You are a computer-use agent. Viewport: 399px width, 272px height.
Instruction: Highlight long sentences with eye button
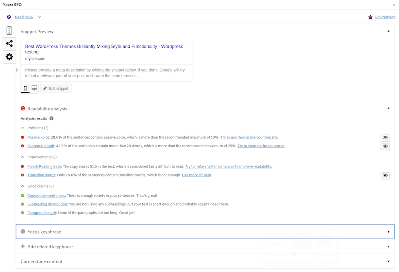tap(385, 146)
